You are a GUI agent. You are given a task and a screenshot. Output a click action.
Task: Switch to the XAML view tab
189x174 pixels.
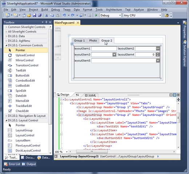click(x=91, y=95)
